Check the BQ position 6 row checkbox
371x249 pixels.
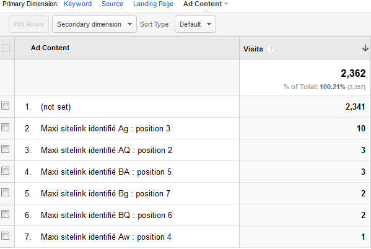click(x=5, y=214)
